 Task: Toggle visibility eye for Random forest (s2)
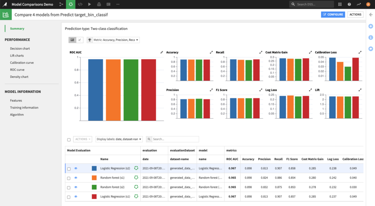[x=76, y=187]
